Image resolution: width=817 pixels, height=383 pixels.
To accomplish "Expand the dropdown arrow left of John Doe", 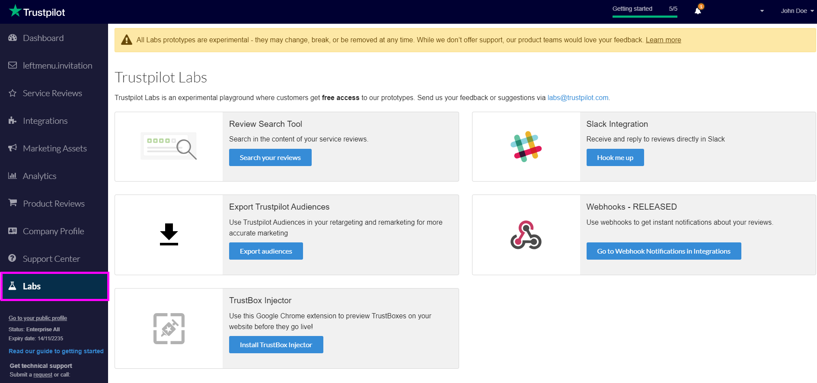I will 762,11.
